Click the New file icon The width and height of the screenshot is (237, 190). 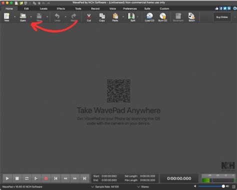6,17
